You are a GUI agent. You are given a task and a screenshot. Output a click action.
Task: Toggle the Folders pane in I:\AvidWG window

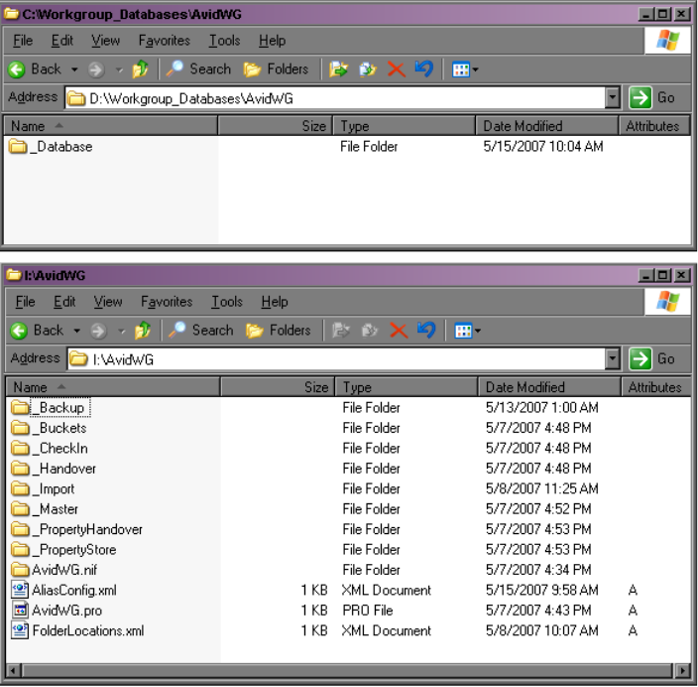coord(279,331)
